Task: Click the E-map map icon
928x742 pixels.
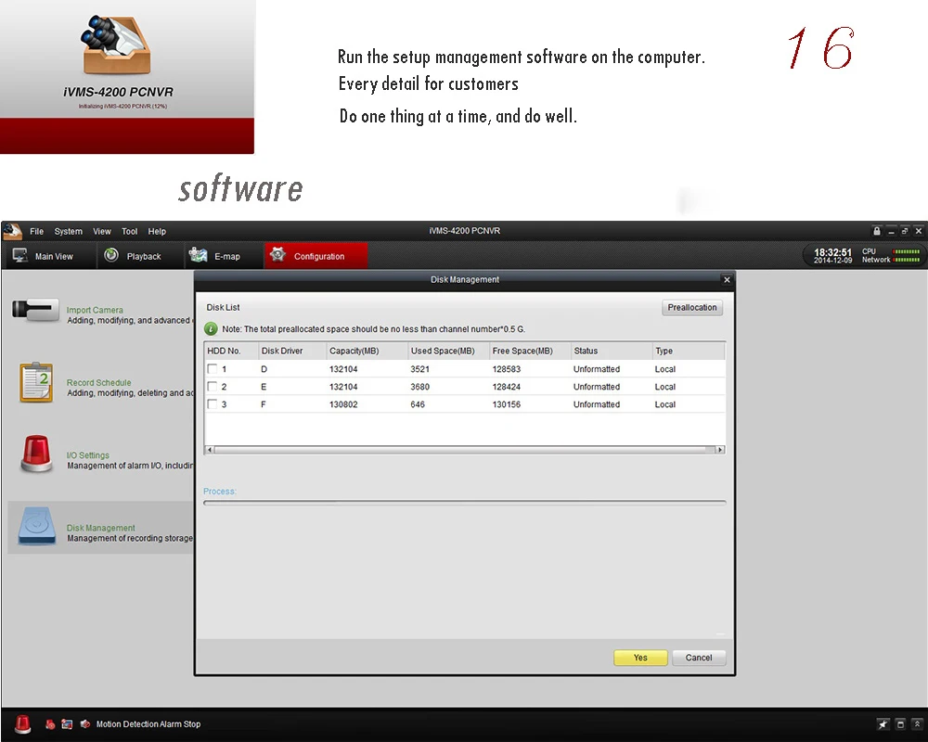Action: (x=198, y=255)
